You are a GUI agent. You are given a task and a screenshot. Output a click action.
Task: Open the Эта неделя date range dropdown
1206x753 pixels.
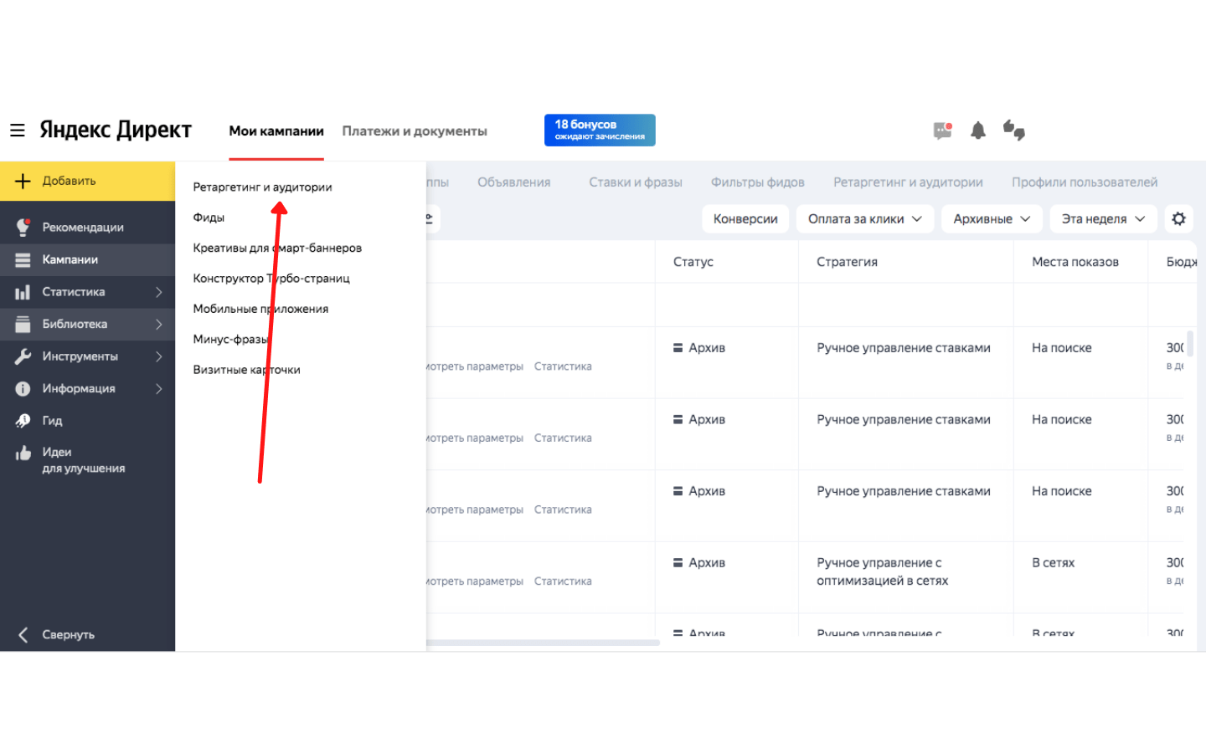[1102, 218]
